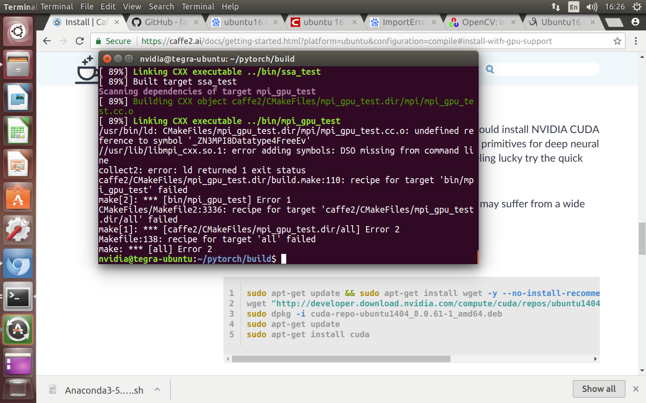Image resolution: width=646 pixels, height=403 pixels.
Task: Click the Secure lock site info
Action: (113, 41)
